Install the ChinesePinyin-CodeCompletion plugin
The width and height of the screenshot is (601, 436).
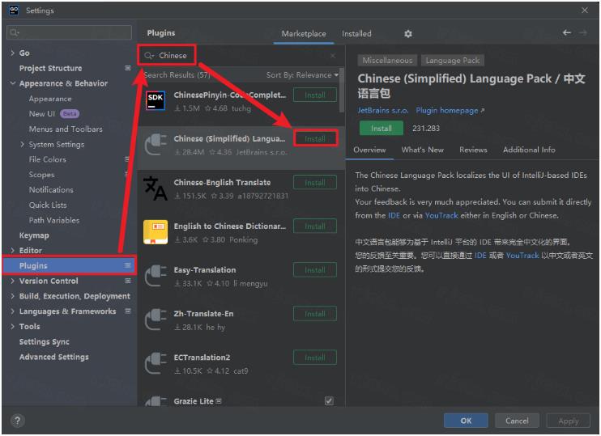[x=315, y=95]
